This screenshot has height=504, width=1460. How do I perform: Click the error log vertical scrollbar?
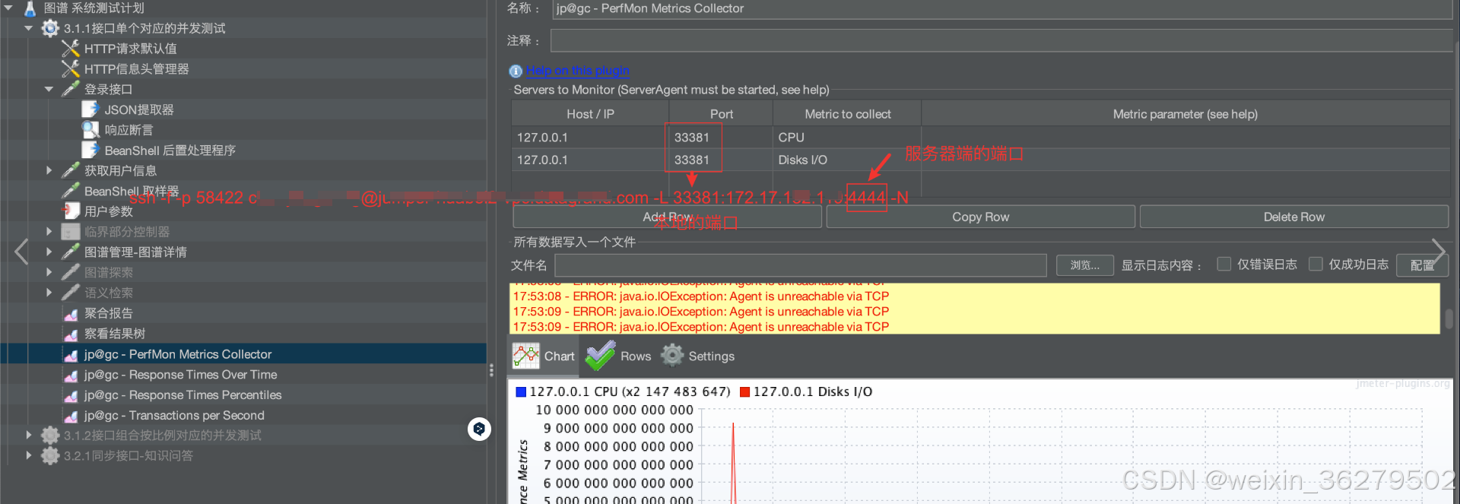pyautogui.click(x=1450, y=318)
